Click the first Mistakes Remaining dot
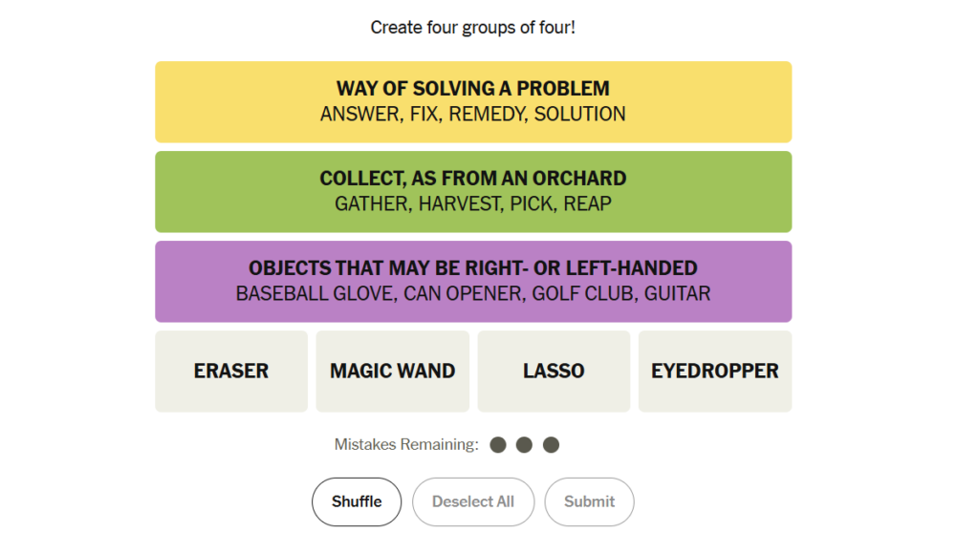The image size is (979, 533). click(497, 445)
